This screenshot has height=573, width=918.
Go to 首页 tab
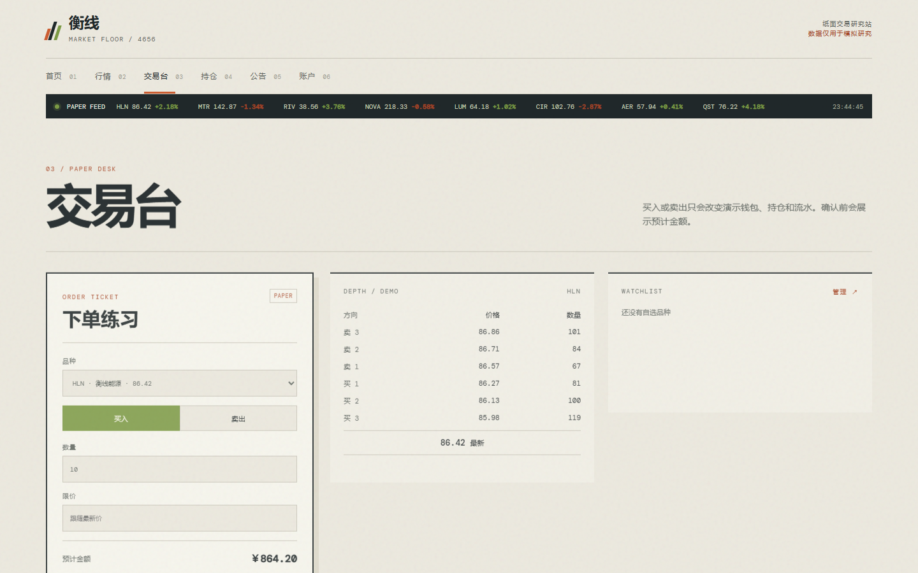coord(61,76)
